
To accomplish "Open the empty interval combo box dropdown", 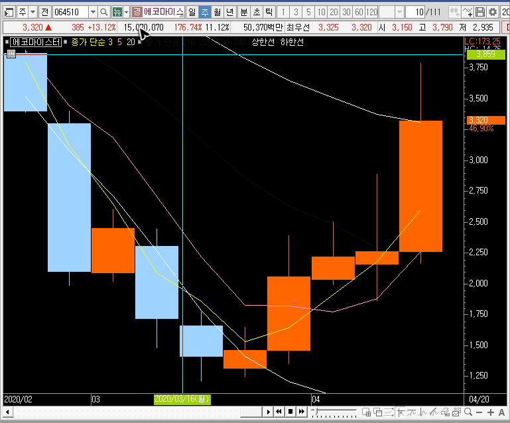I will pyautogui.click(x=399, y=13).
